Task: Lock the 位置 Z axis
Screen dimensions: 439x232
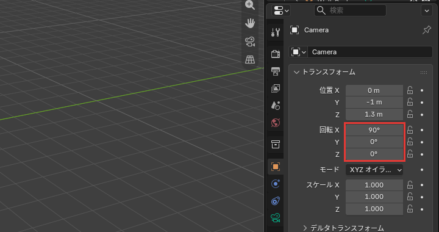Action: pyautogui.click(x=410, y=114)
